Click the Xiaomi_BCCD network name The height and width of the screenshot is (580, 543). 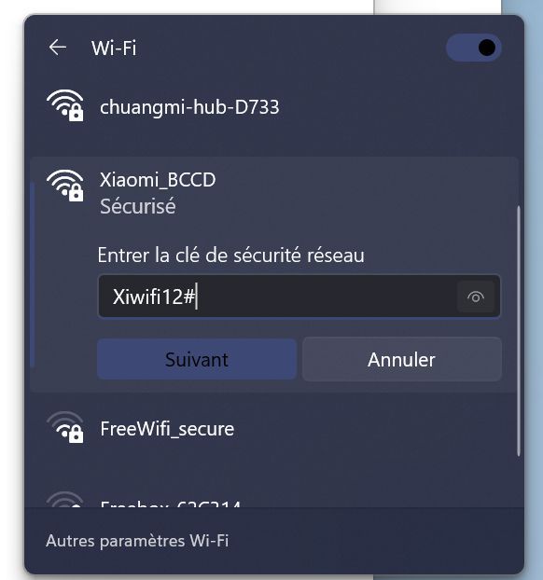coord(158,180)
